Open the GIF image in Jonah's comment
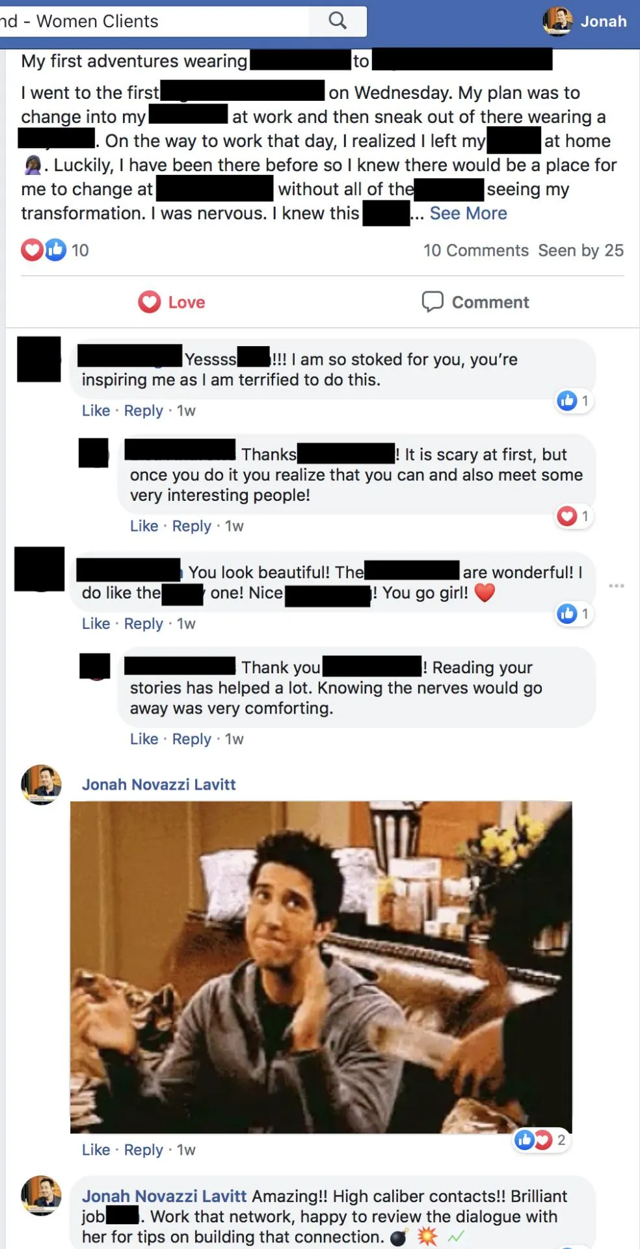 pyautogui.click(x=321, y=967)
